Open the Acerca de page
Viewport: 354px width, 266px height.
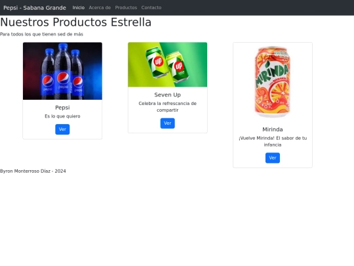tap(100, 8)
